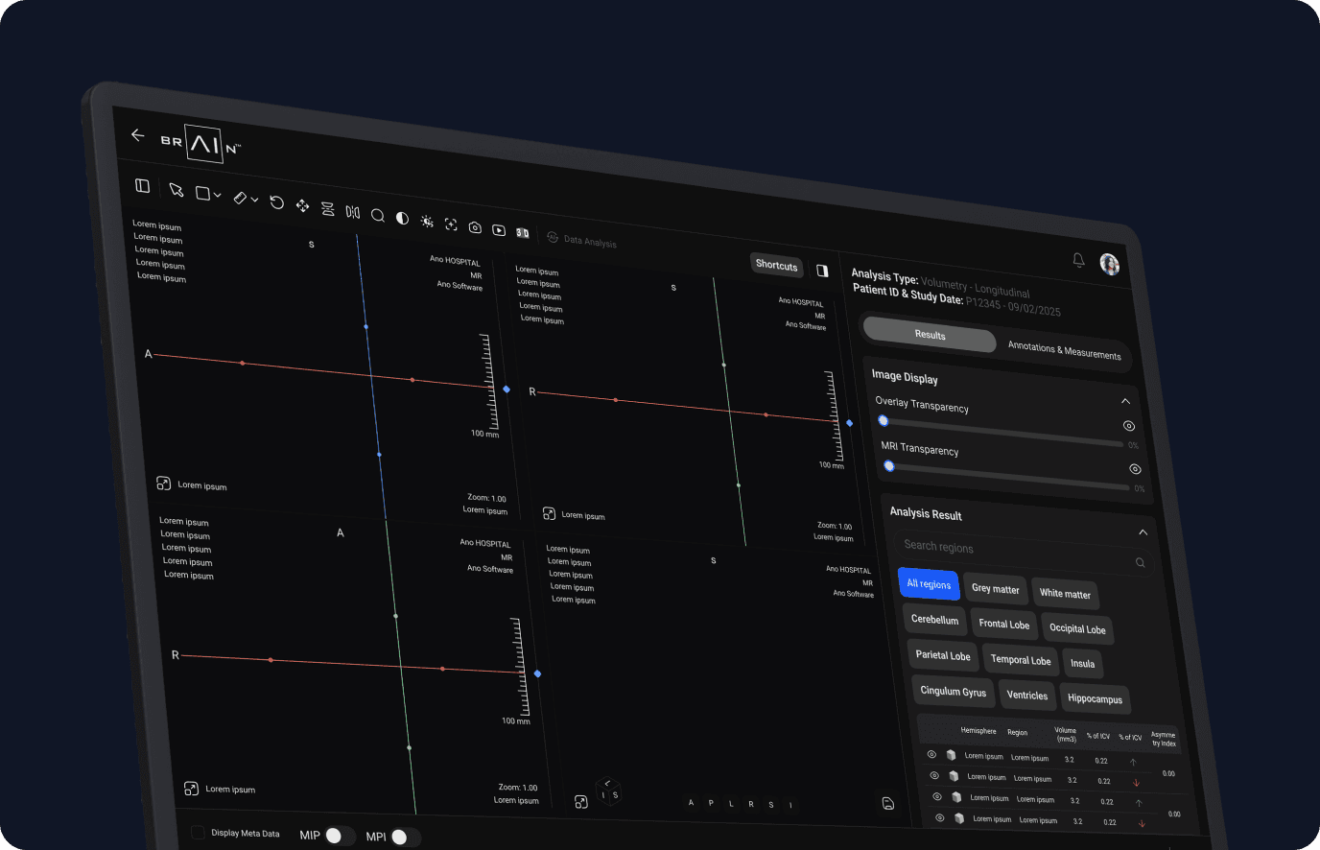Select the pan/move tool

click(302, 205)
